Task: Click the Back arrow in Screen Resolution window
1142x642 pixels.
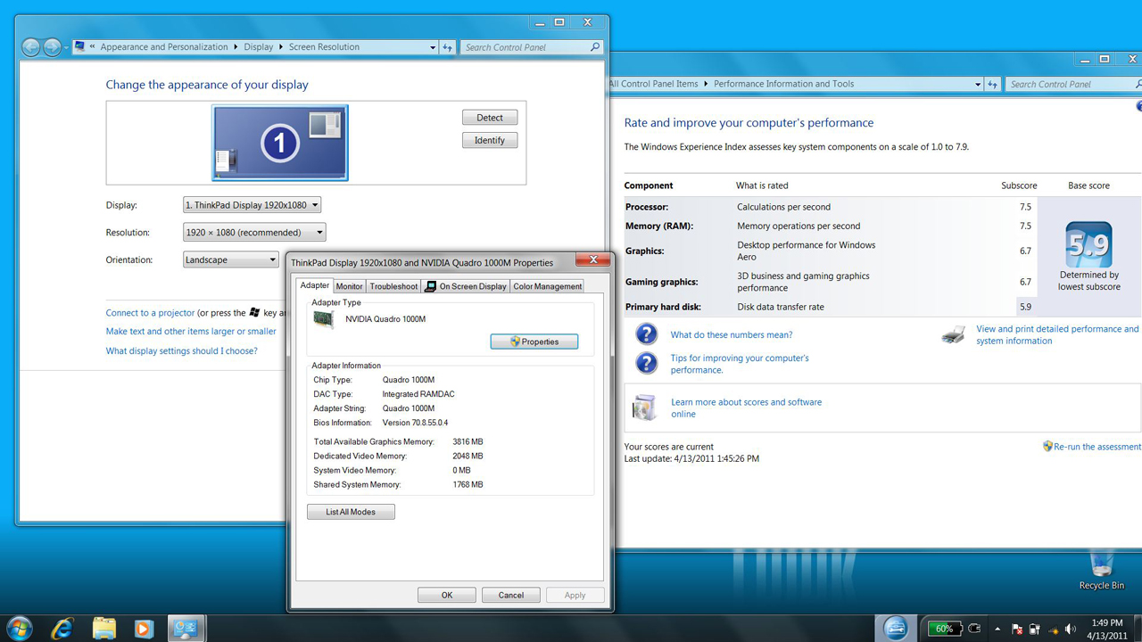Action: click(x=31, y=47)
